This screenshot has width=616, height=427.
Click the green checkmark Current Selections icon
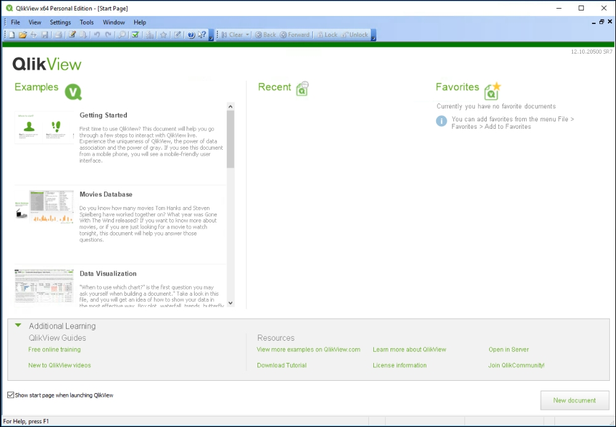[x=136, y=35]
